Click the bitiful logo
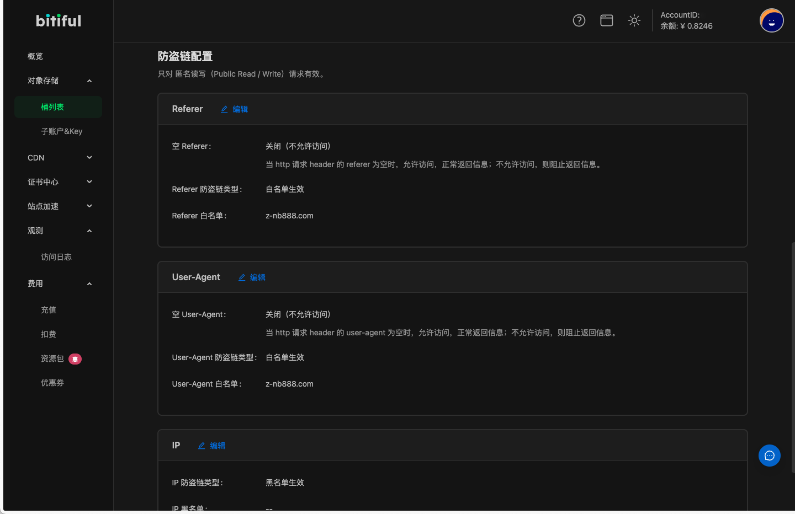The image size is (795, 514). (x=59, y=20)
